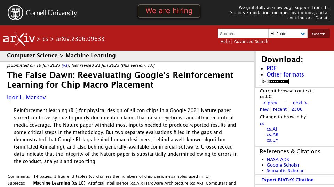Open the member institutions link
Viewport: 334px width, 187px height.
[x=293, y=13]
